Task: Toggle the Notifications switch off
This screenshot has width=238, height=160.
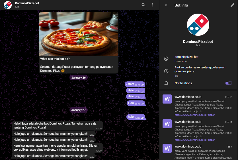Action: click(x=229, y=83)
